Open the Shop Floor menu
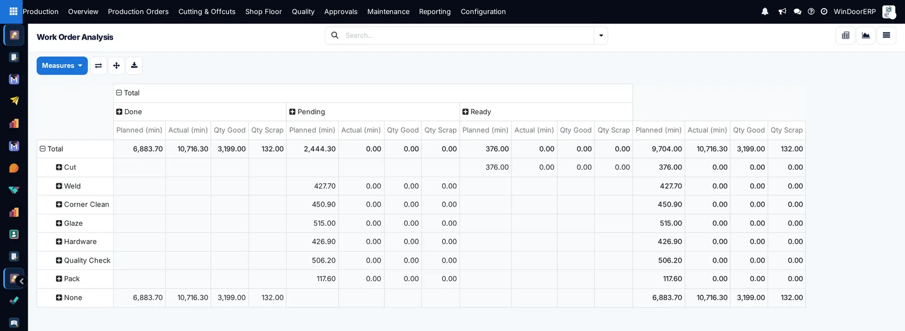 click(x=264, y=11)
